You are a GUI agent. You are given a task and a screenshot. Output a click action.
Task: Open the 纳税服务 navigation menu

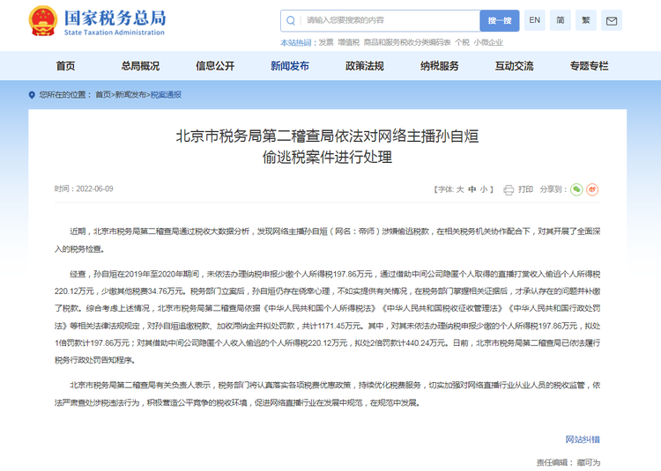(x=439, y=66)
